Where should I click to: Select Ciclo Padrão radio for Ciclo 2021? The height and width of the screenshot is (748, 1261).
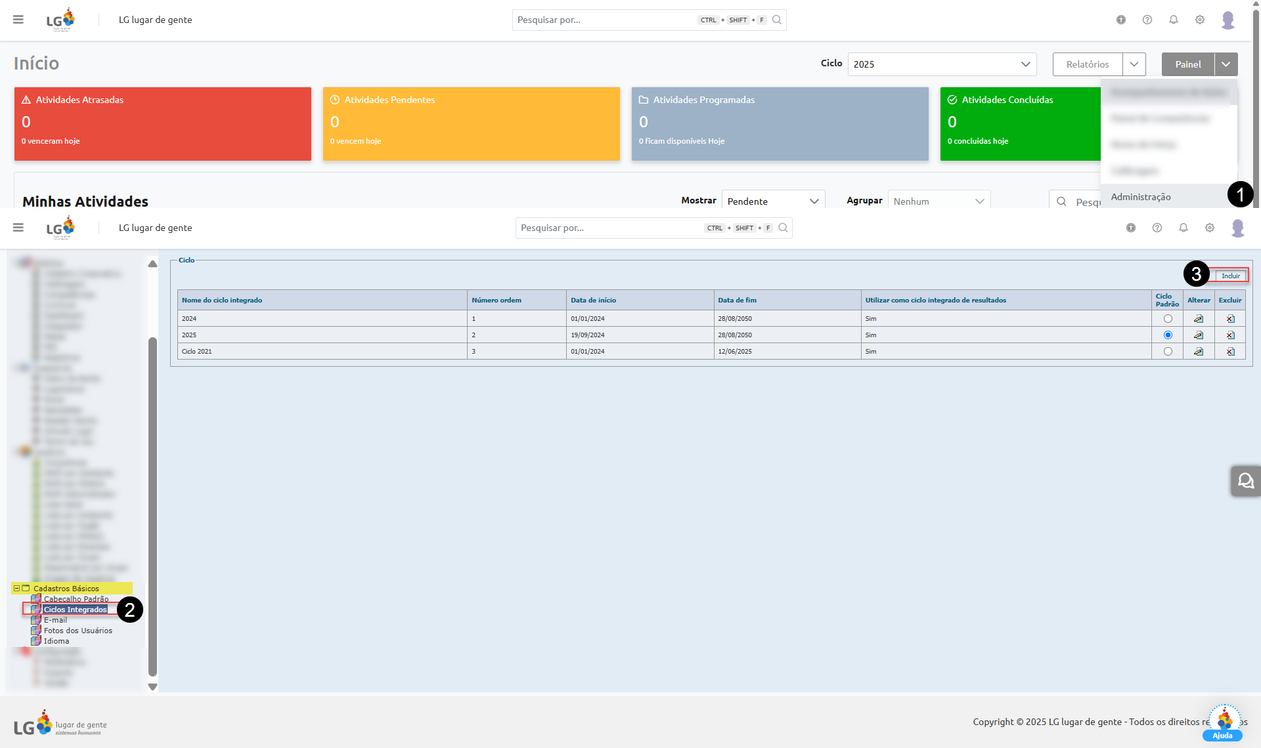(1168, 351)
